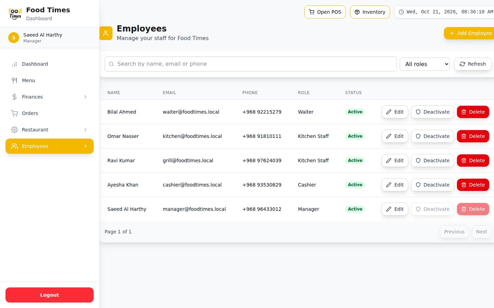
Task: Refresh the employee list
Action: [x=473, y=64]
